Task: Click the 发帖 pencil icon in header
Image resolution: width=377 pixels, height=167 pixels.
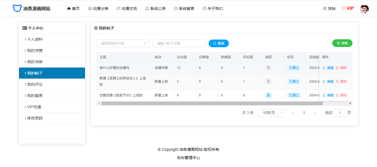Action: (325, 9)
